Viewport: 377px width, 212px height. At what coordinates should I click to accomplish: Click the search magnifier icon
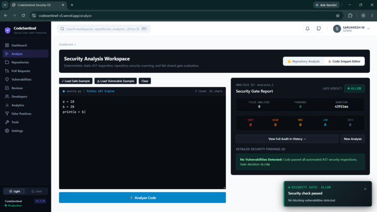tap(62, 29)
